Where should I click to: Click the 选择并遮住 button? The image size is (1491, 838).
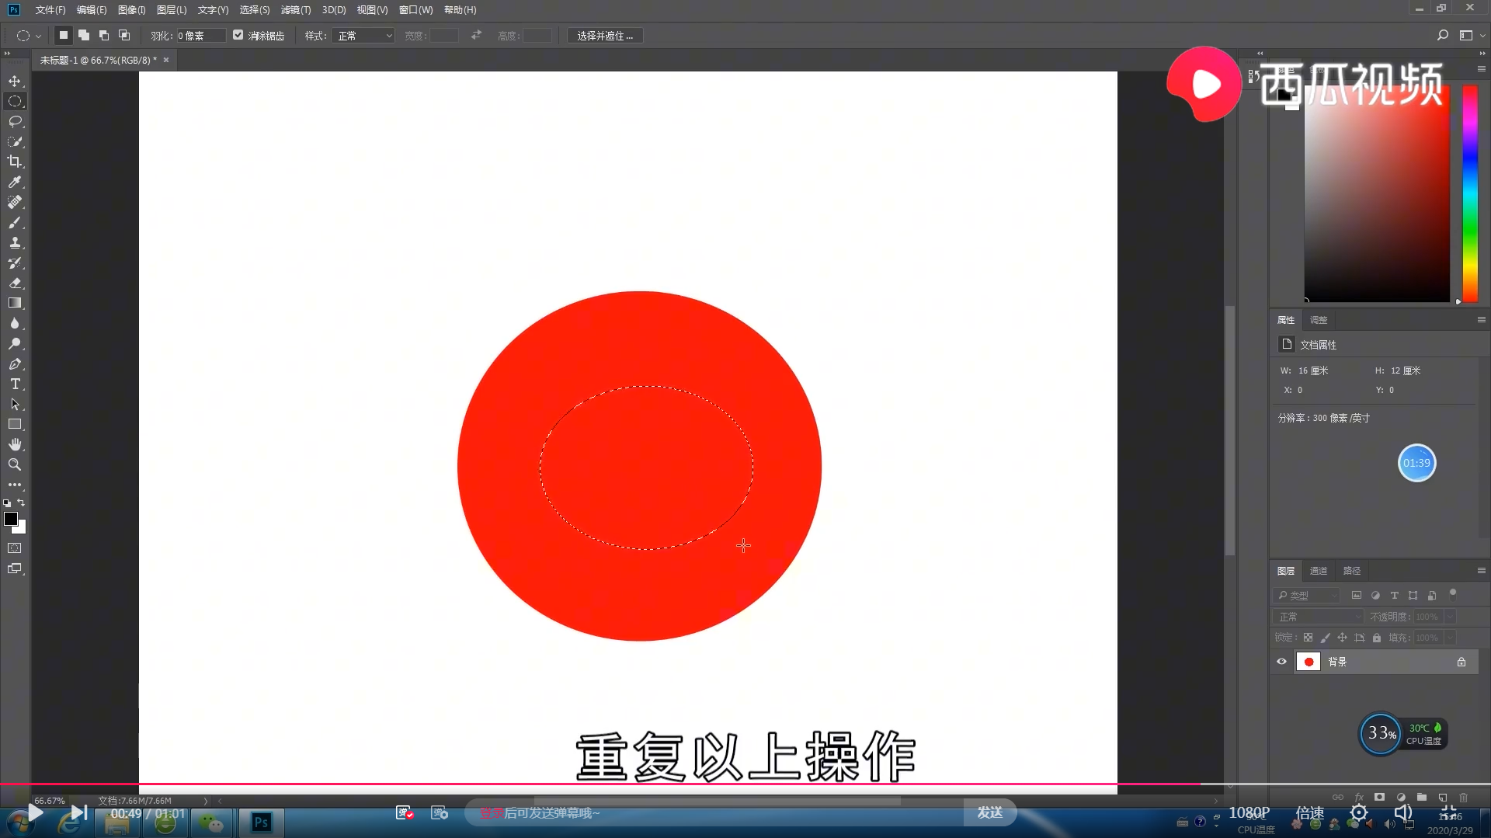coord(604,35)
